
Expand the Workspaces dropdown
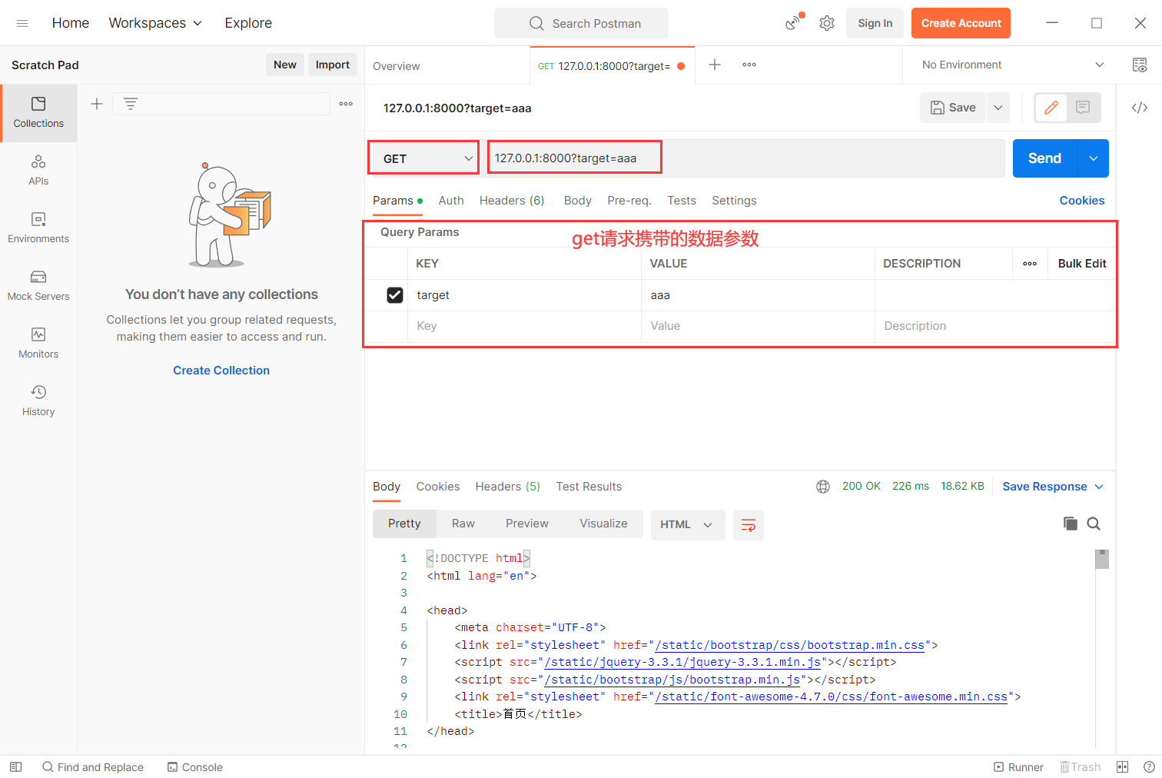click(155, 23)
